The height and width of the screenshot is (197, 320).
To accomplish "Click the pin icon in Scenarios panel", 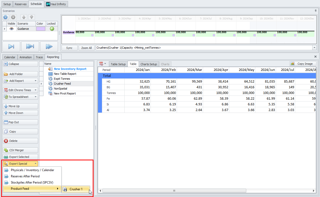I will 316,11.
